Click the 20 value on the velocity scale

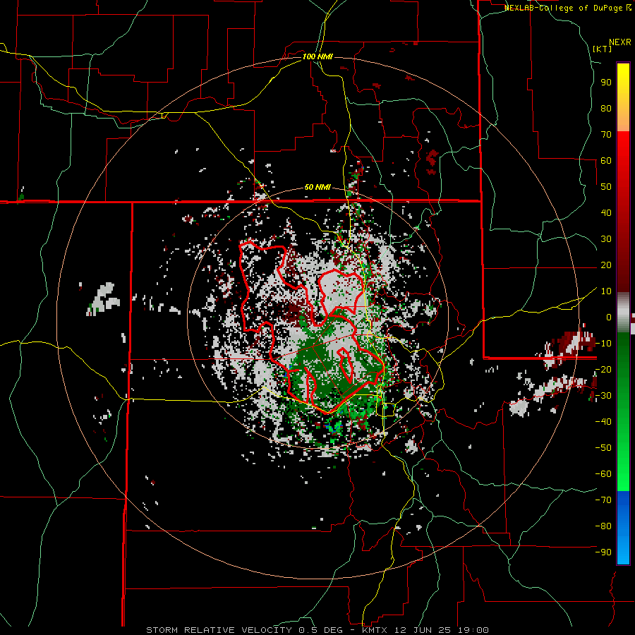[x=606, y=265]
